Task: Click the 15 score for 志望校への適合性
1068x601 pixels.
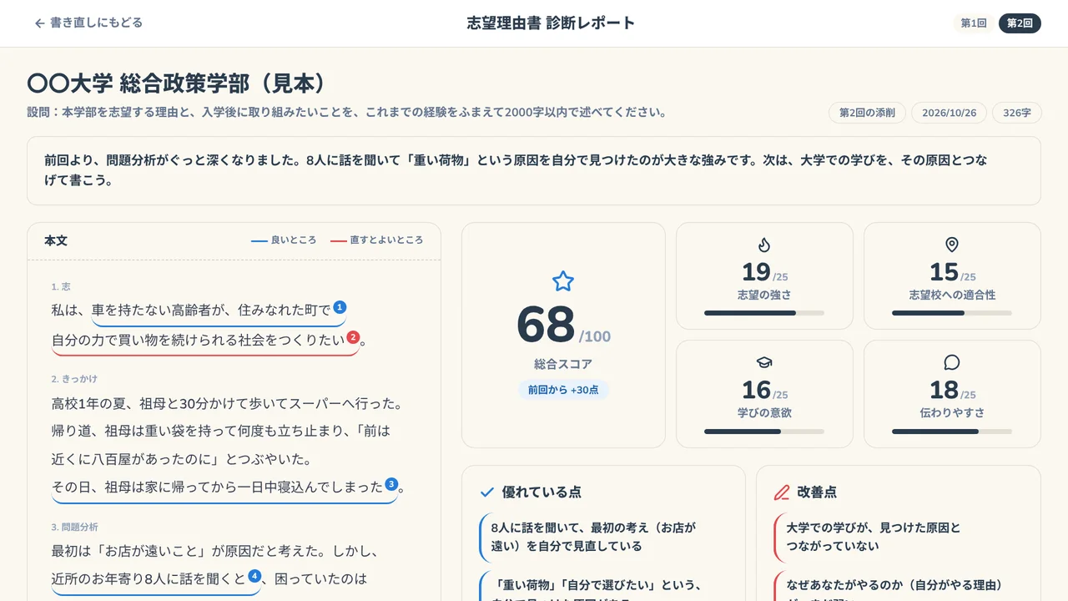Action: click(x=944, y=272)
